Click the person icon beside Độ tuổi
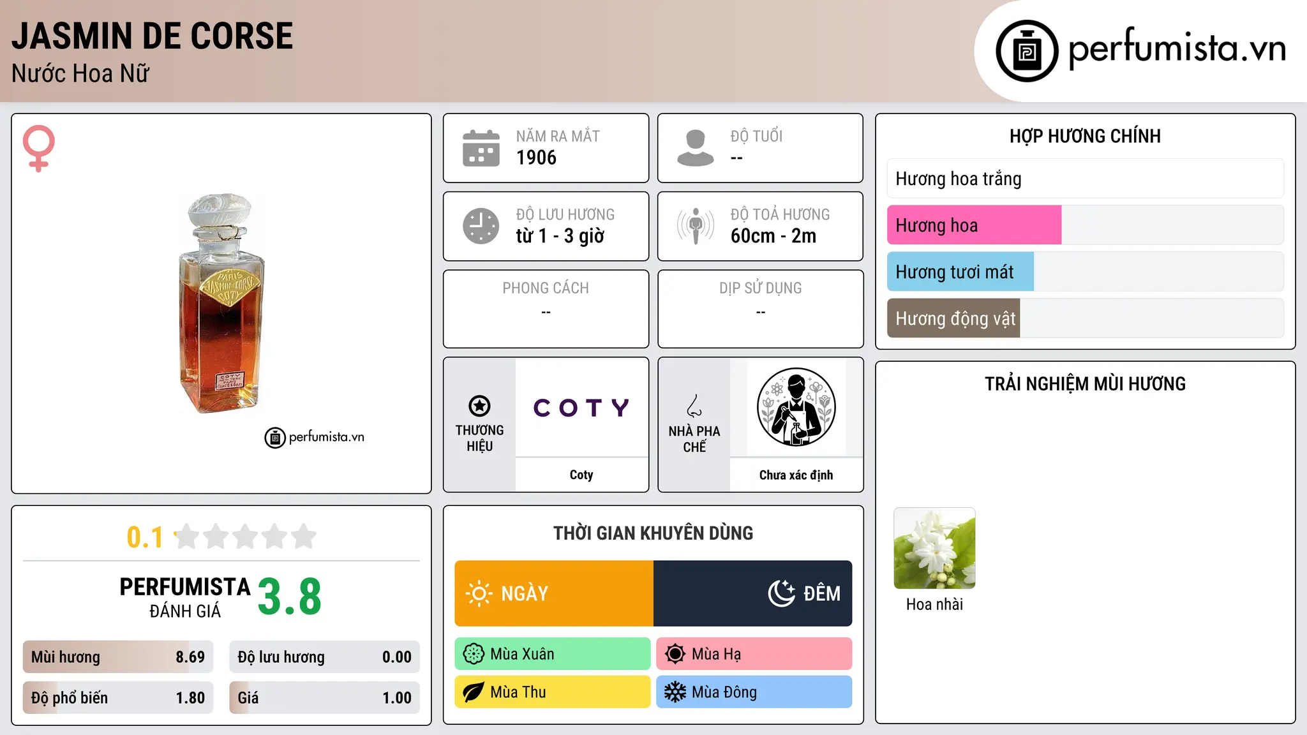 pyautogui.click(x=696, y=148)
